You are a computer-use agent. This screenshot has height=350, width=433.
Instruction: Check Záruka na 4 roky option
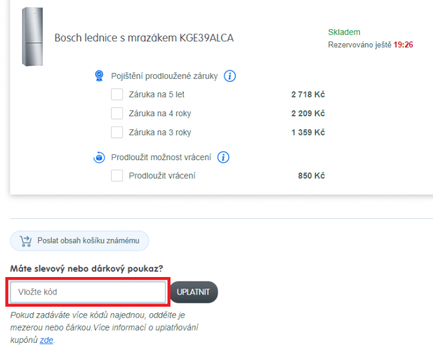coord(117,114)
